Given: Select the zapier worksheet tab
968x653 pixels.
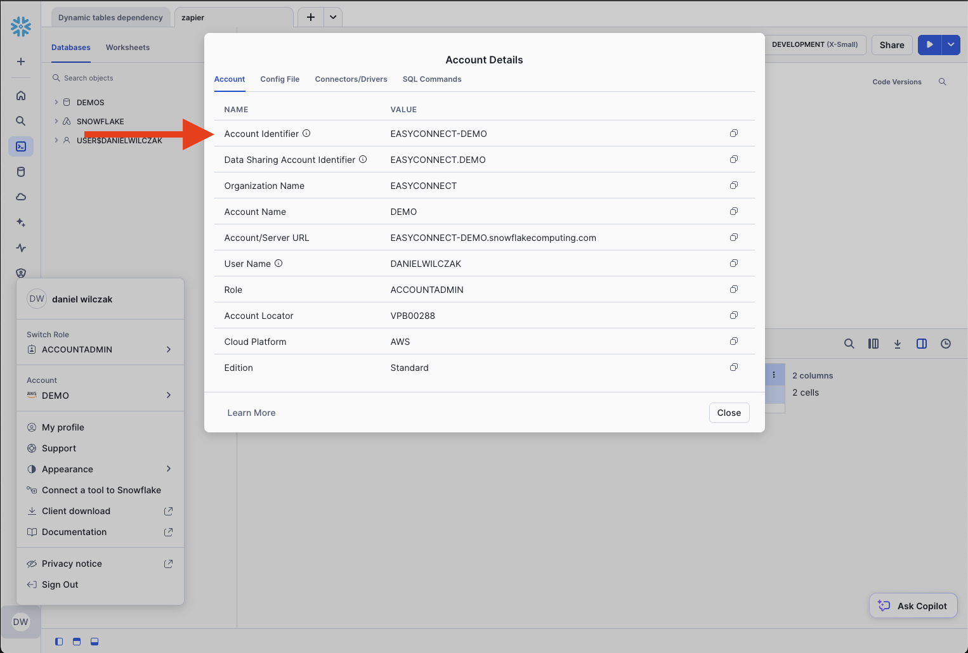Looking at the screenshot, I should pos(233,18).
